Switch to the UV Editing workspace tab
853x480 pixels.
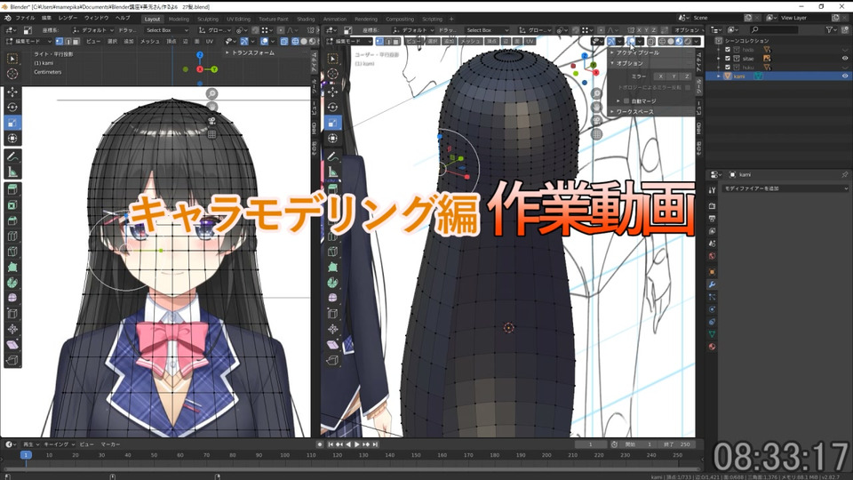(238, 19)
